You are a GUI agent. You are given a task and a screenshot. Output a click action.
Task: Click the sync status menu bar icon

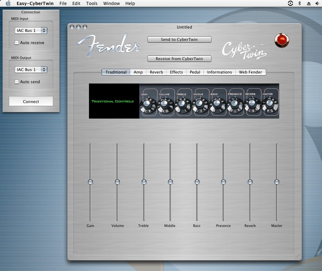pyautogui.click(x=290, y=3)
